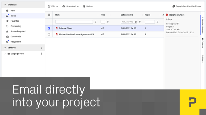Click the Action Required warning icon
206x115 pixels.
pos(7,31)
